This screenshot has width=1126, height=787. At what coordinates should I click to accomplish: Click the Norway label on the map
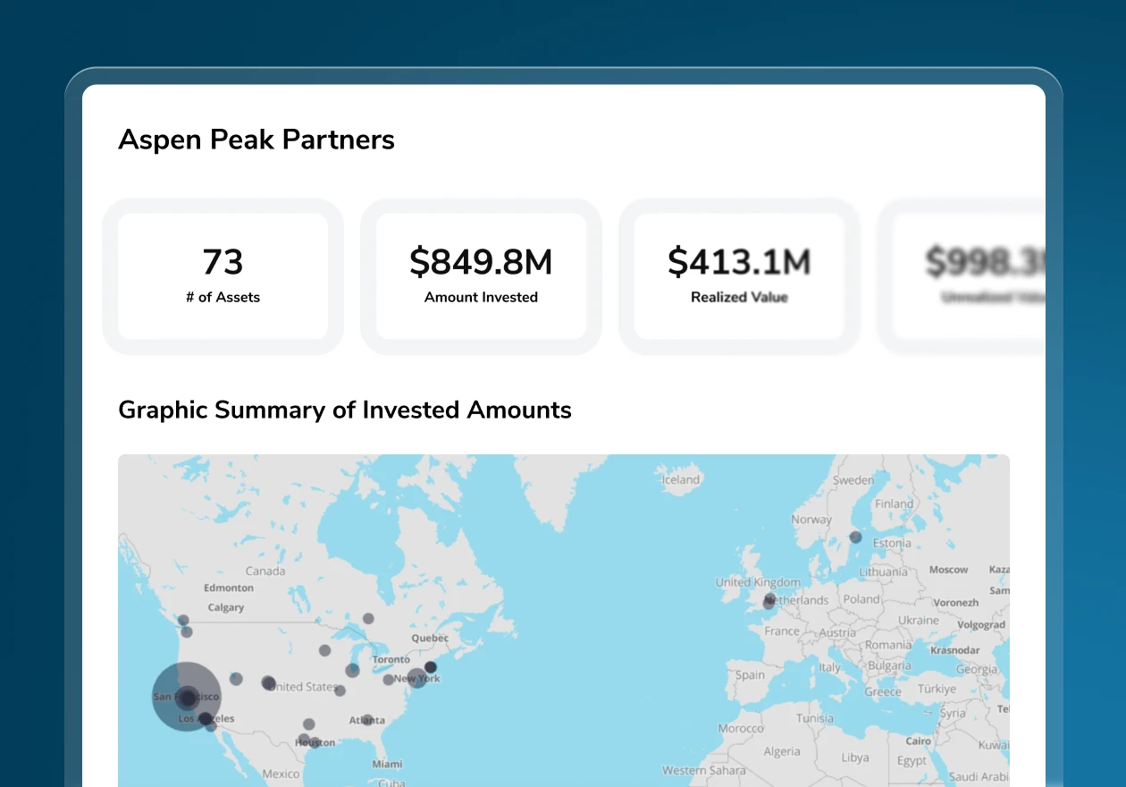(x=811, y=520)
